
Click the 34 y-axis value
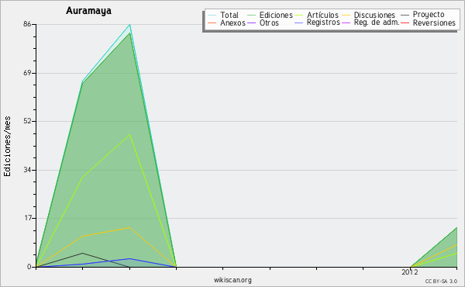[x=27, y=170]
